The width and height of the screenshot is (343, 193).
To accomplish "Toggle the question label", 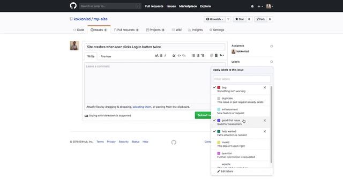I will click(x=241, y=155).
